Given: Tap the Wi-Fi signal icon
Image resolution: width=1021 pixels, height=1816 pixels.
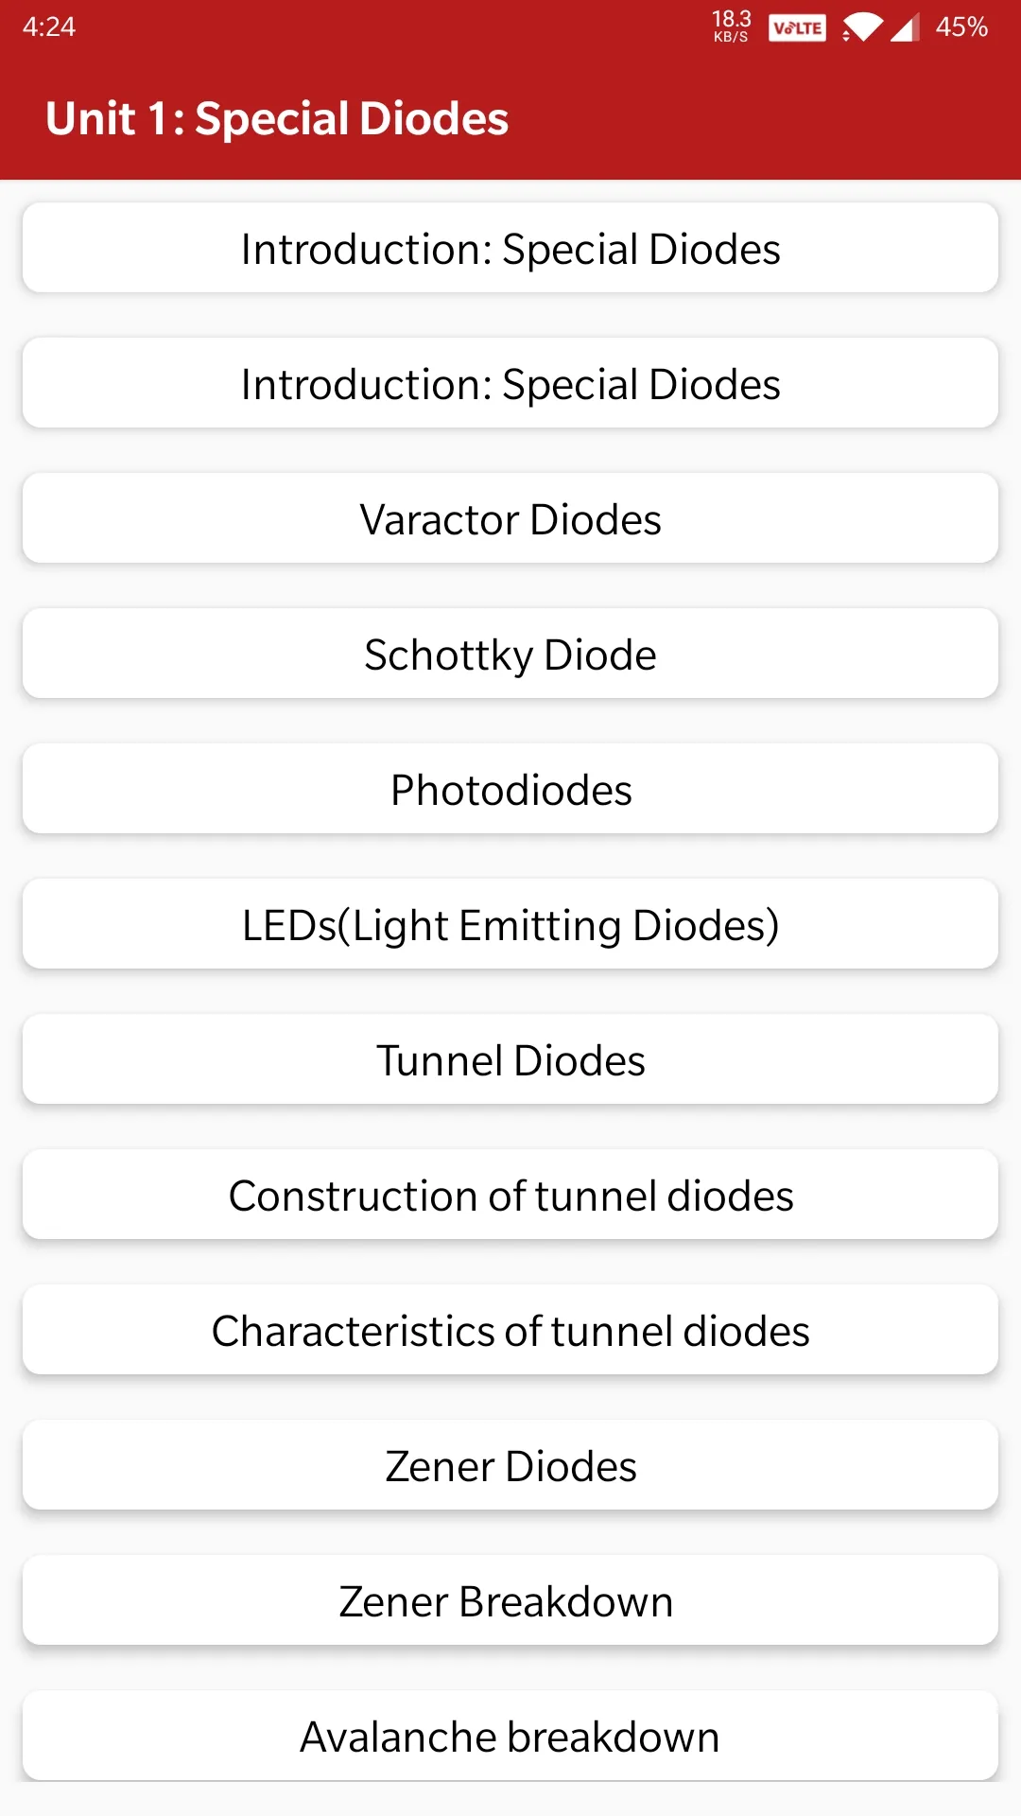Looking at the screenshot, I should (x=862, y=27).
